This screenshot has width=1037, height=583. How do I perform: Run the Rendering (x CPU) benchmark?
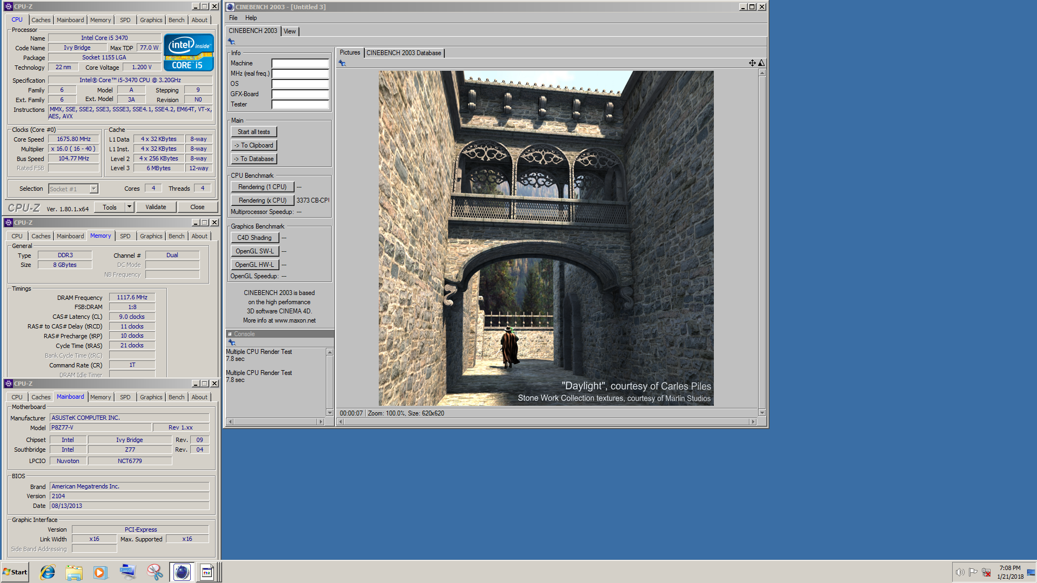point(262,200)
